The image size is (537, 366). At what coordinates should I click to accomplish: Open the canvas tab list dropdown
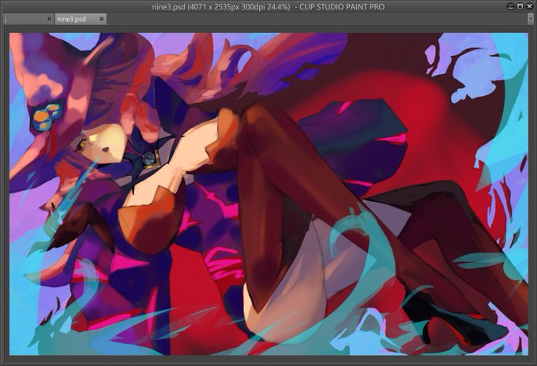pyautogui.click(x=531, y=19)
